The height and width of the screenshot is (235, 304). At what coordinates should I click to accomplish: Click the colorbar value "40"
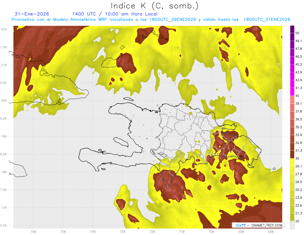298,96
